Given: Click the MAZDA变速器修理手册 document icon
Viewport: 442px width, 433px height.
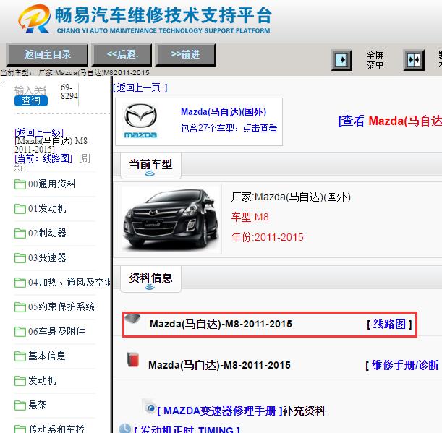Looking at the screenshot, I should 150,407.
